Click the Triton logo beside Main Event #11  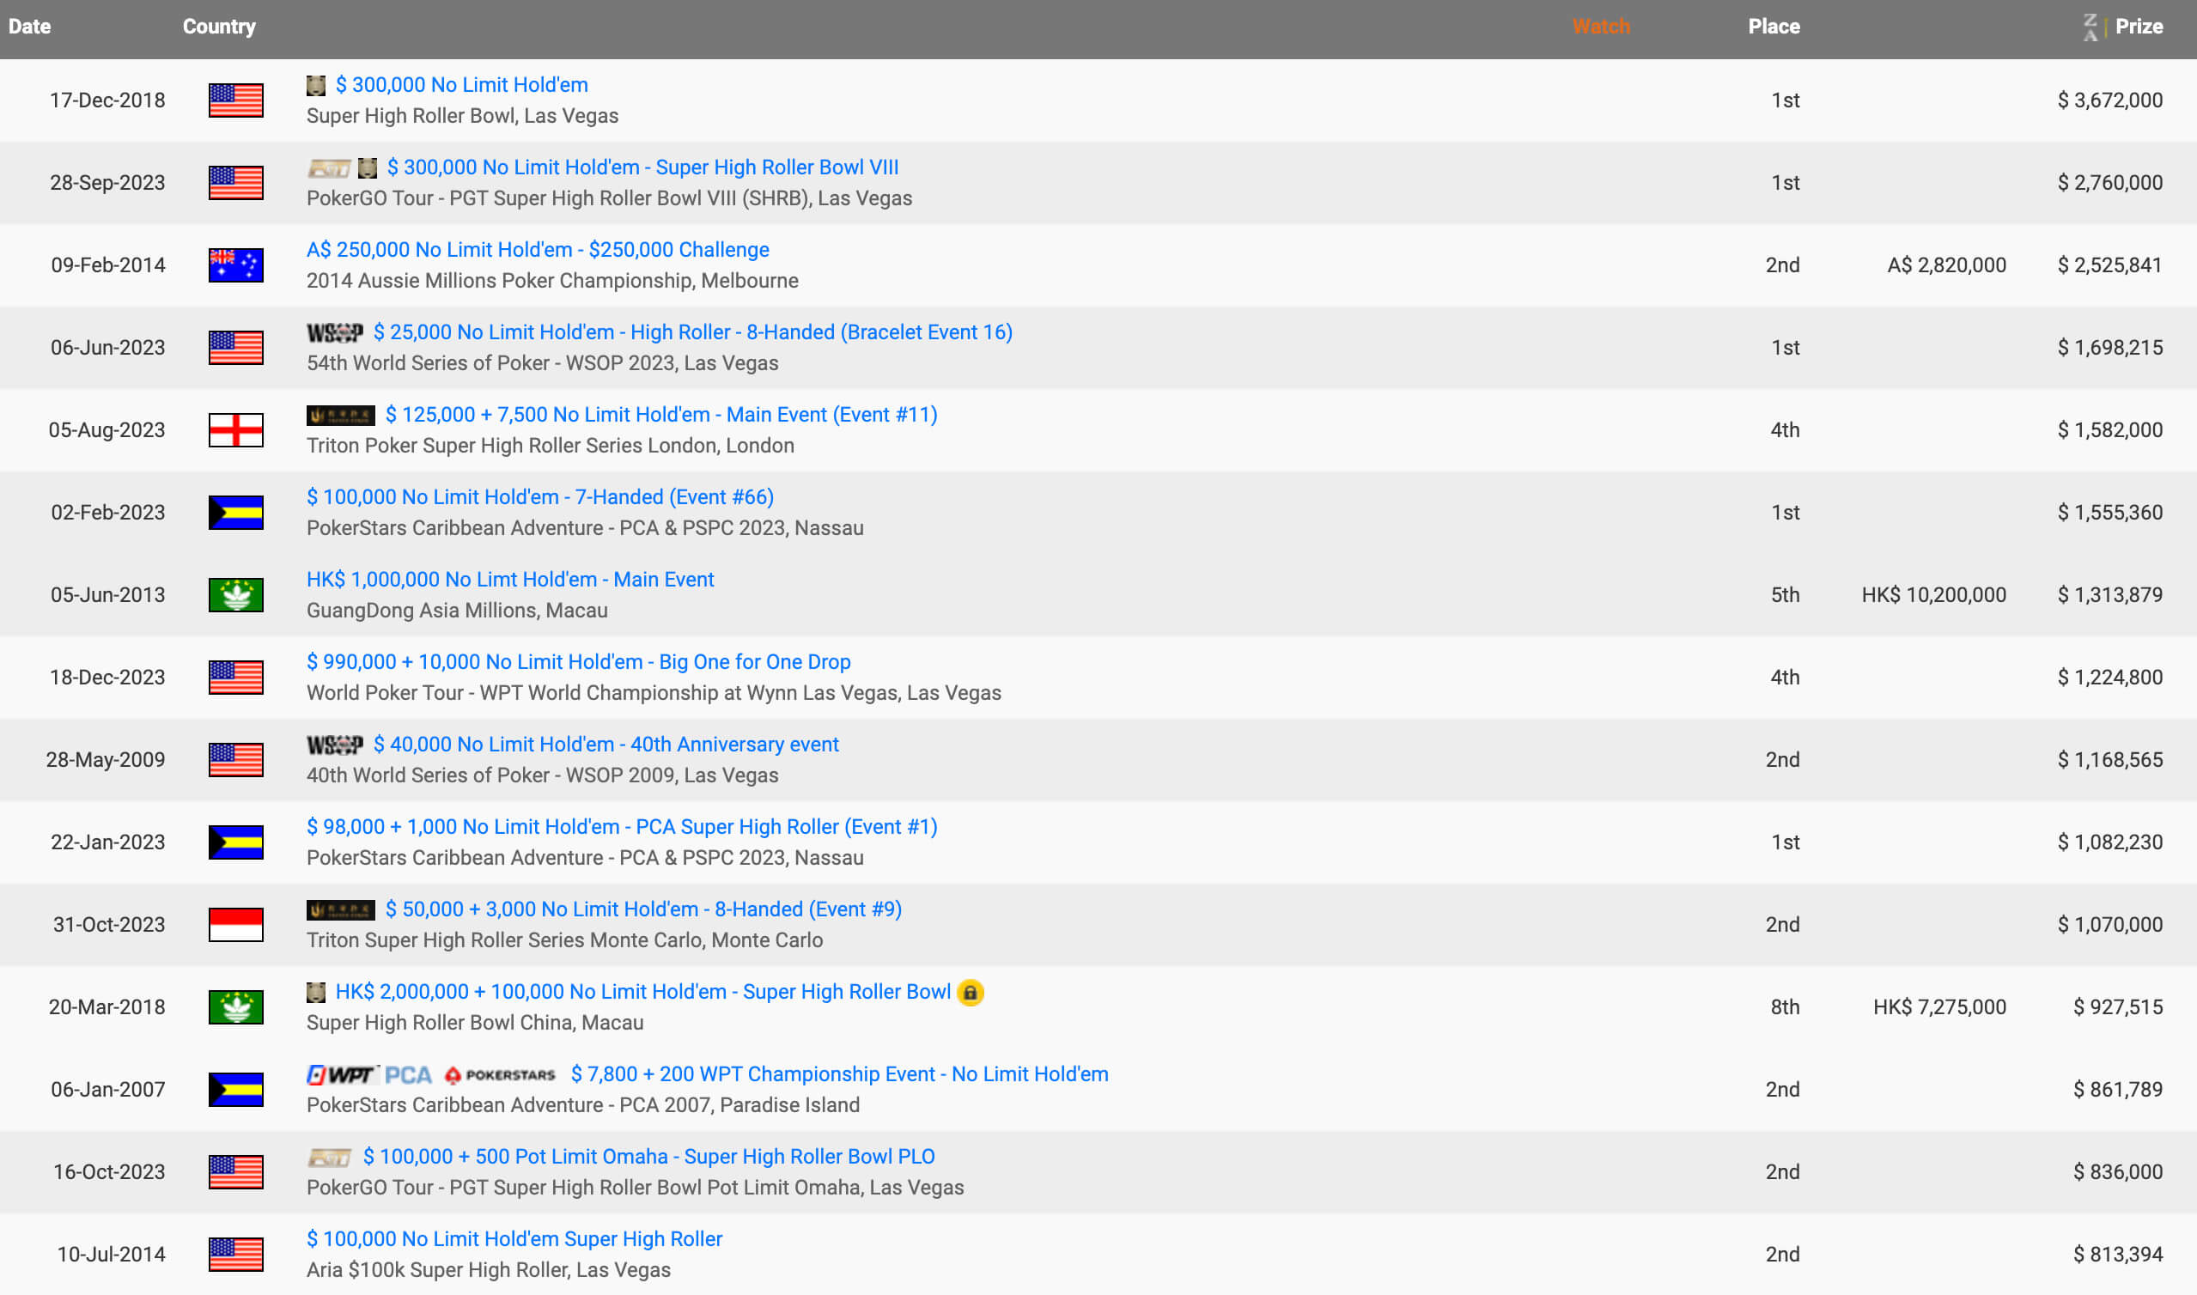[340, 416]
